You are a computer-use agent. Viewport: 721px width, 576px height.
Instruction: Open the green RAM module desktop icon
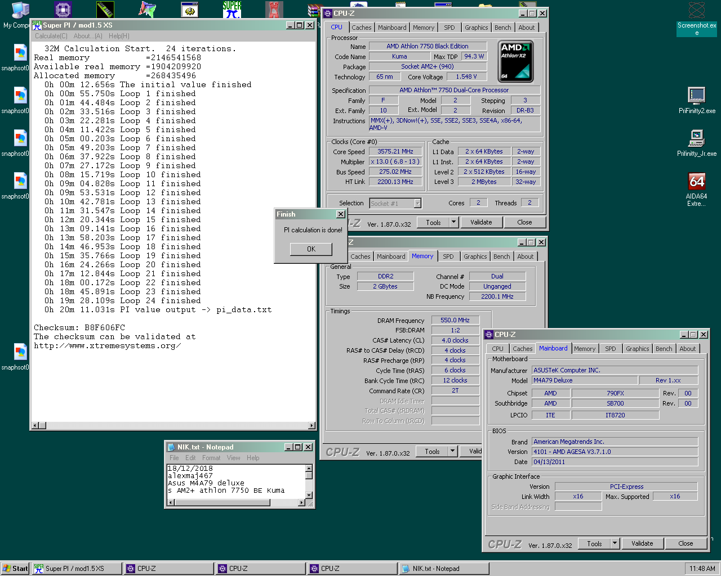tap(105, 10)
